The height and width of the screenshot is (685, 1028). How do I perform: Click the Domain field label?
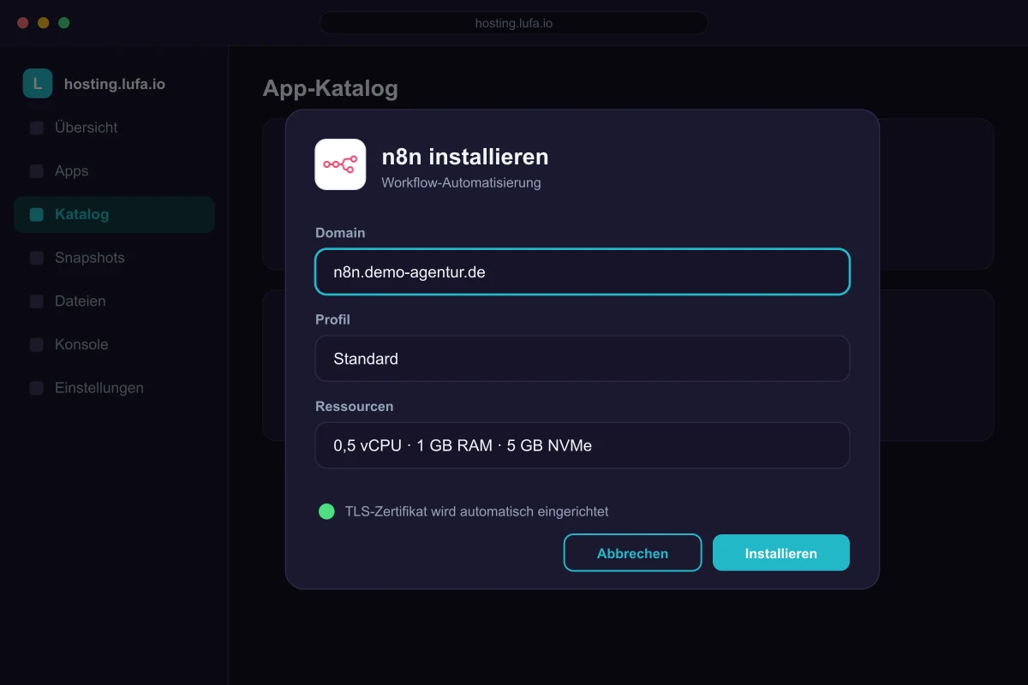340,233
